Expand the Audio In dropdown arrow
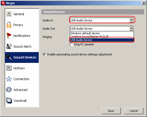Image resolution: width=147 pixels, height=117 pixels. pos(131,20)
